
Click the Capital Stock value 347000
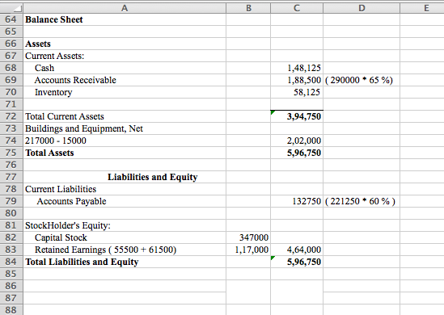tap(248, 237)
